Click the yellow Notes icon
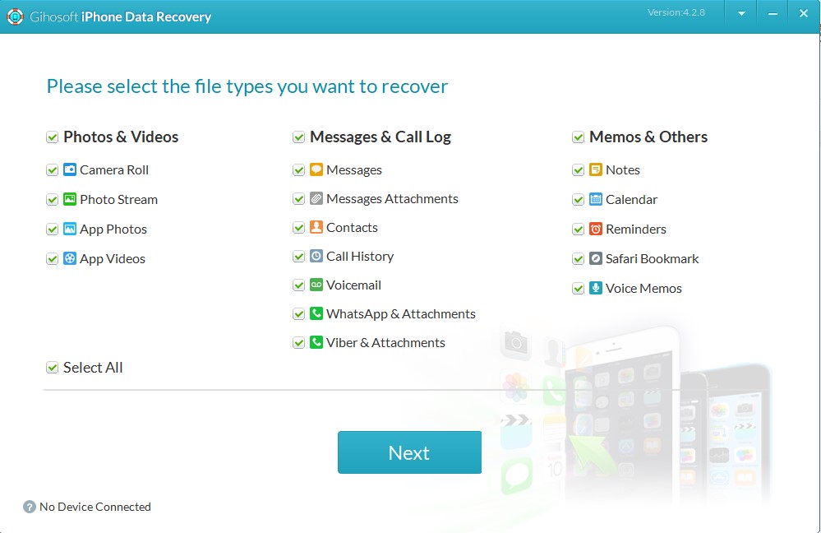The width and height of the screenshot is (821, 533). (595, 169)
